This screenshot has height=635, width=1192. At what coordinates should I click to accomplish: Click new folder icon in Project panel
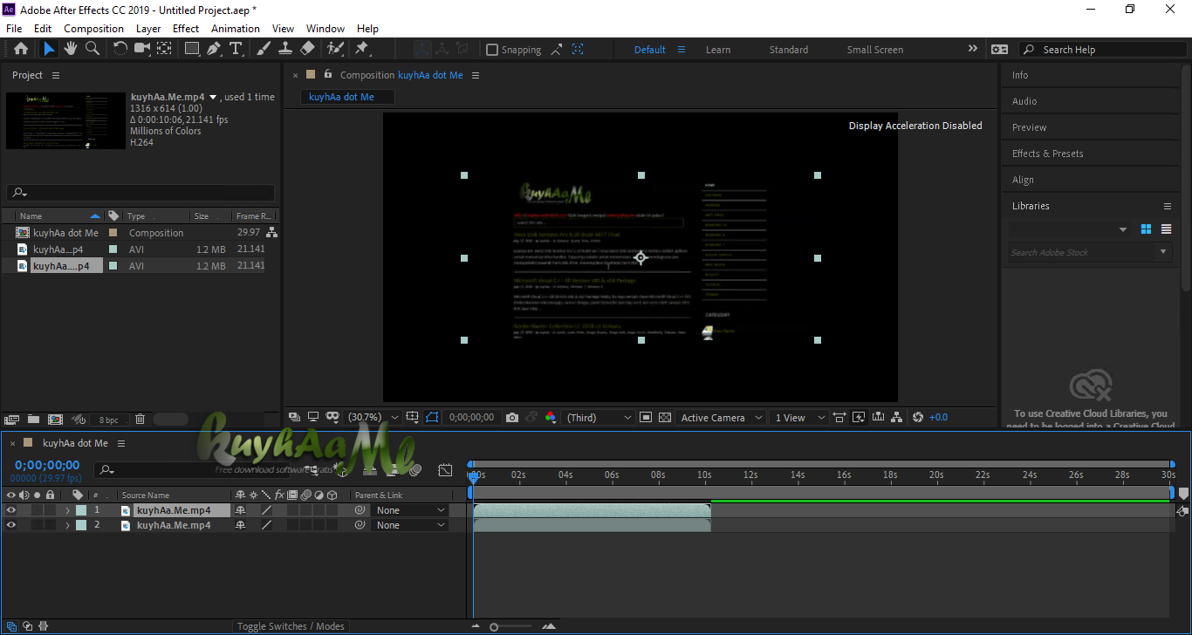[x=33, y=420]
